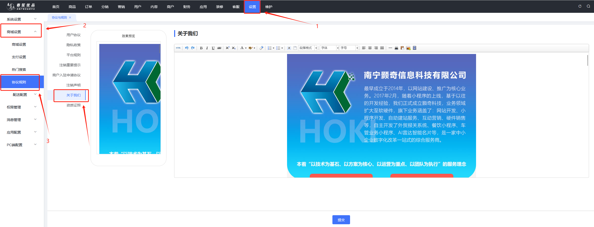This screenshot has width=594, height=227.
Task: Open the 字号 font size dropdown
Action: coord(349,48)
